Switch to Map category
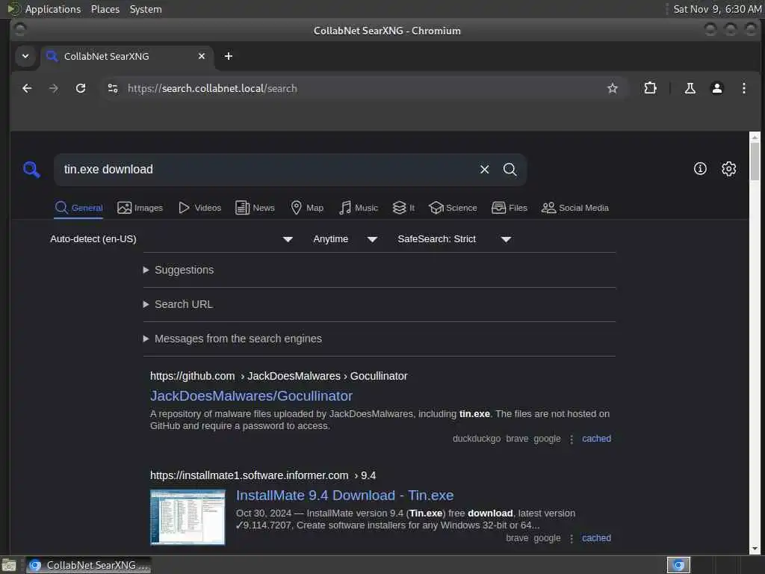The width and height of the screenshot is (765, 574). (x=307, y=208)
